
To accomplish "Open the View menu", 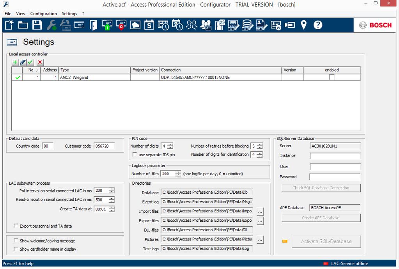I will click(x=21, y=14).
